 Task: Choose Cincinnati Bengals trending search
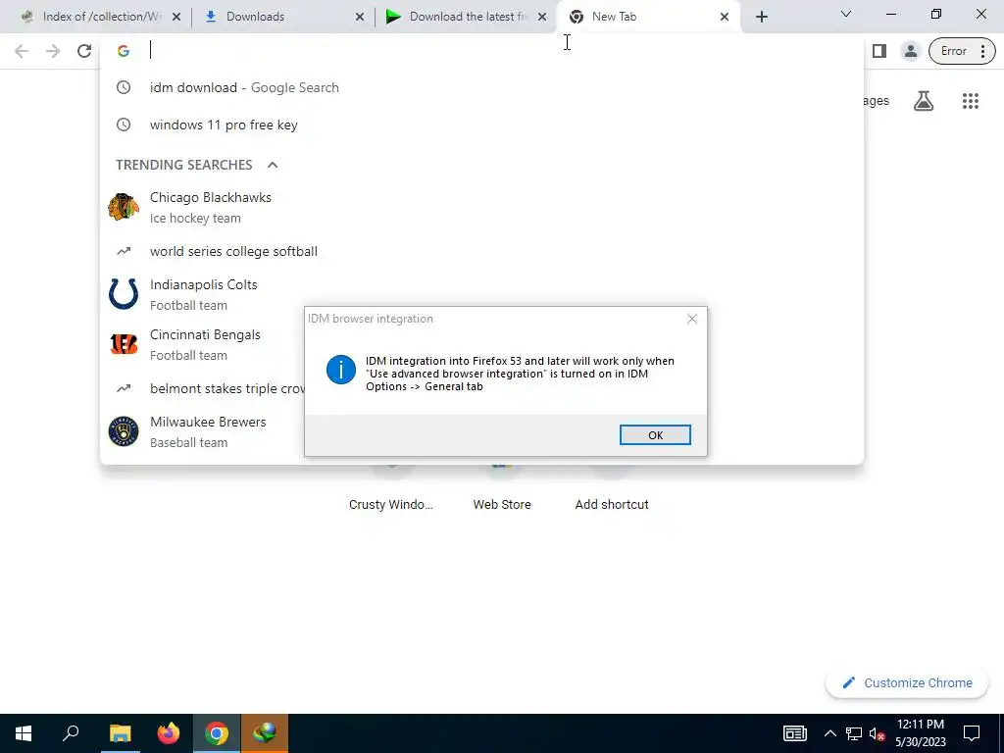point(202,344)
